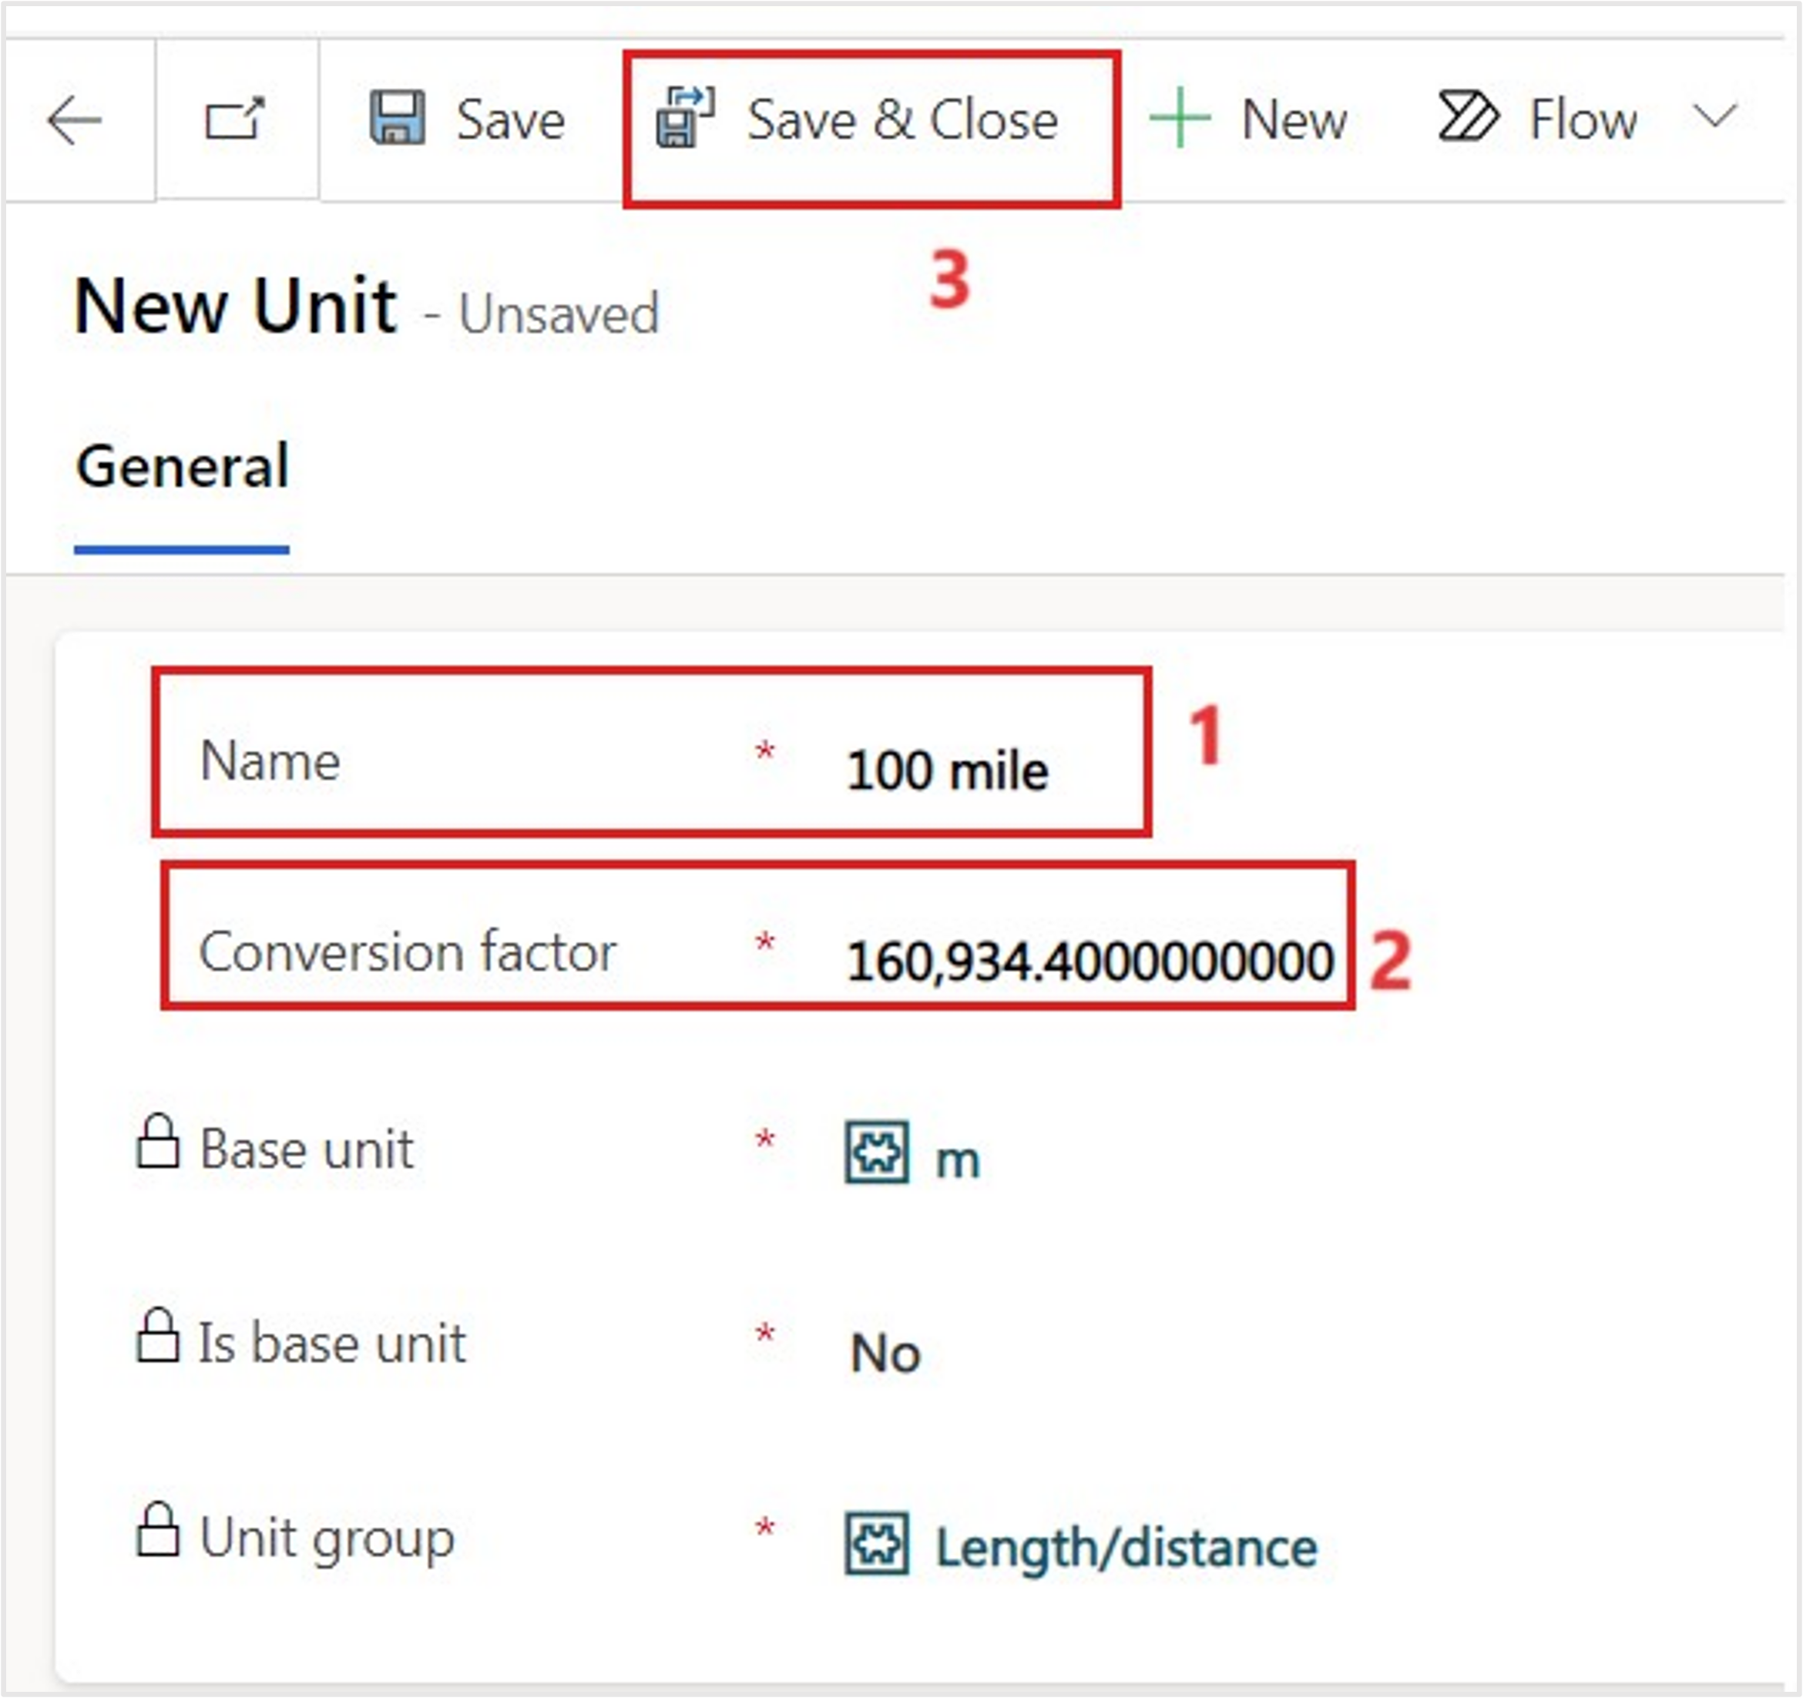The image size is (1803, 1698).
Task: Click lock icon beside Unit group
Action: pyautogui.click(x=158, y=1529)
